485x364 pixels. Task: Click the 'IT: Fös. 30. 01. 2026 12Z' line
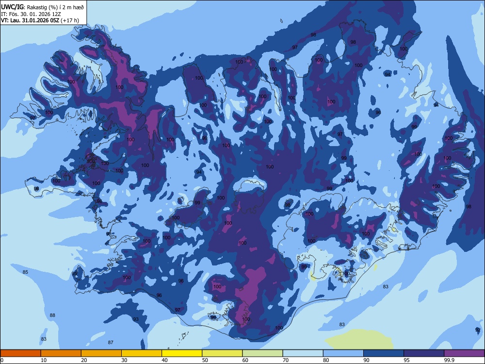(x=31, y=14)
